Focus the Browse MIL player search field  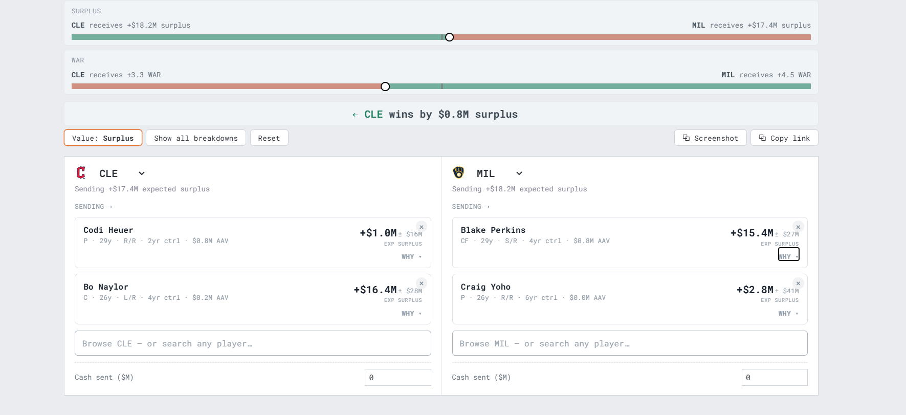click(630, 343)
